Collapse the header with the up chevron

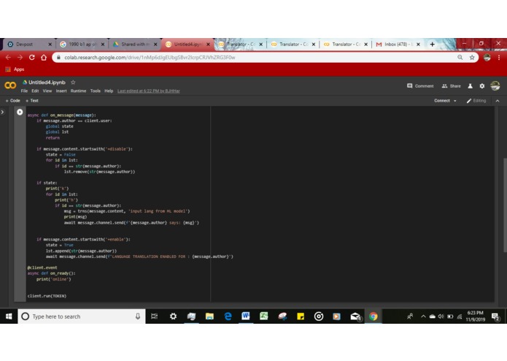[498, 101]
